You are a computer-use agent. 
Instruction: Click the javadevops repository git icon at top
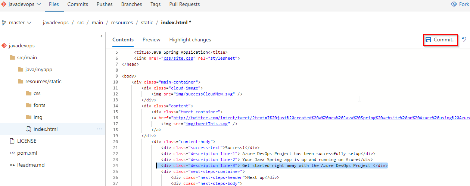click(4, 4)
